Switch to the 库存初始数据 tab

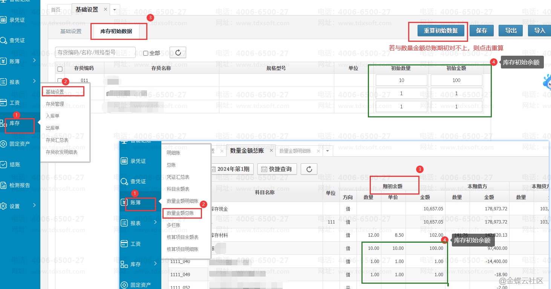click(x=116, y=31)
